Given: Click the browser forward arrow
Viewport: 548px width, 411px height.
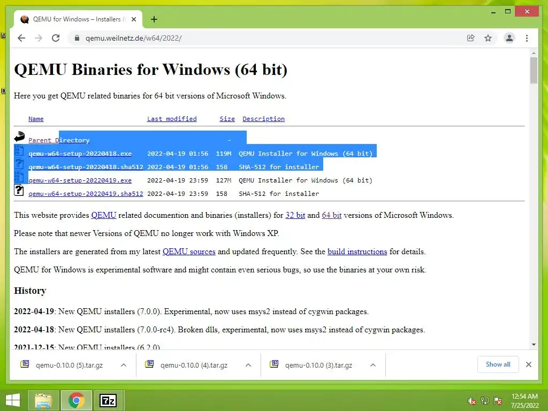Looking at the screenshot, I should coord(39,38).
